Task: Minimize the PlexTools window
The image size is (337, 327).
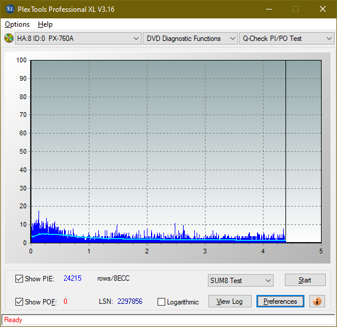Action: tap(269, 9)
